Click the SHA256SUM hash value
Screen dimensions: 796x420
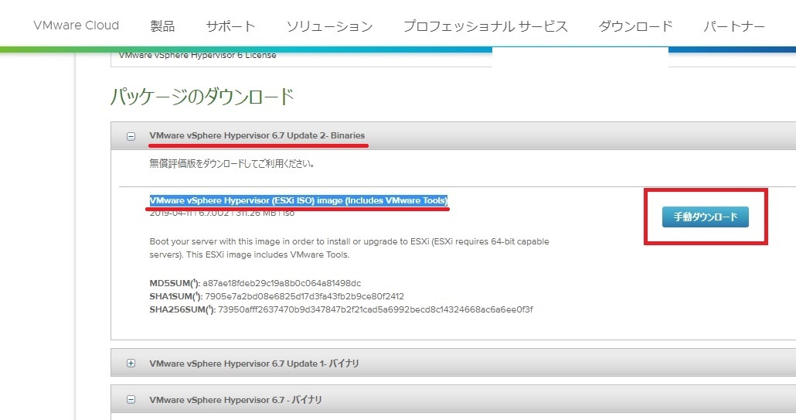pos(375,309)
